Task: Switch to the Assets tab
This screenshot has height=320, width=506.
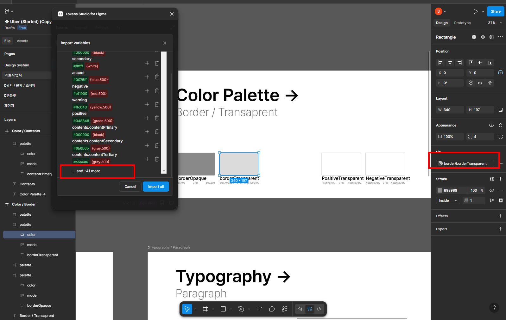Action: tap(22, 41)
